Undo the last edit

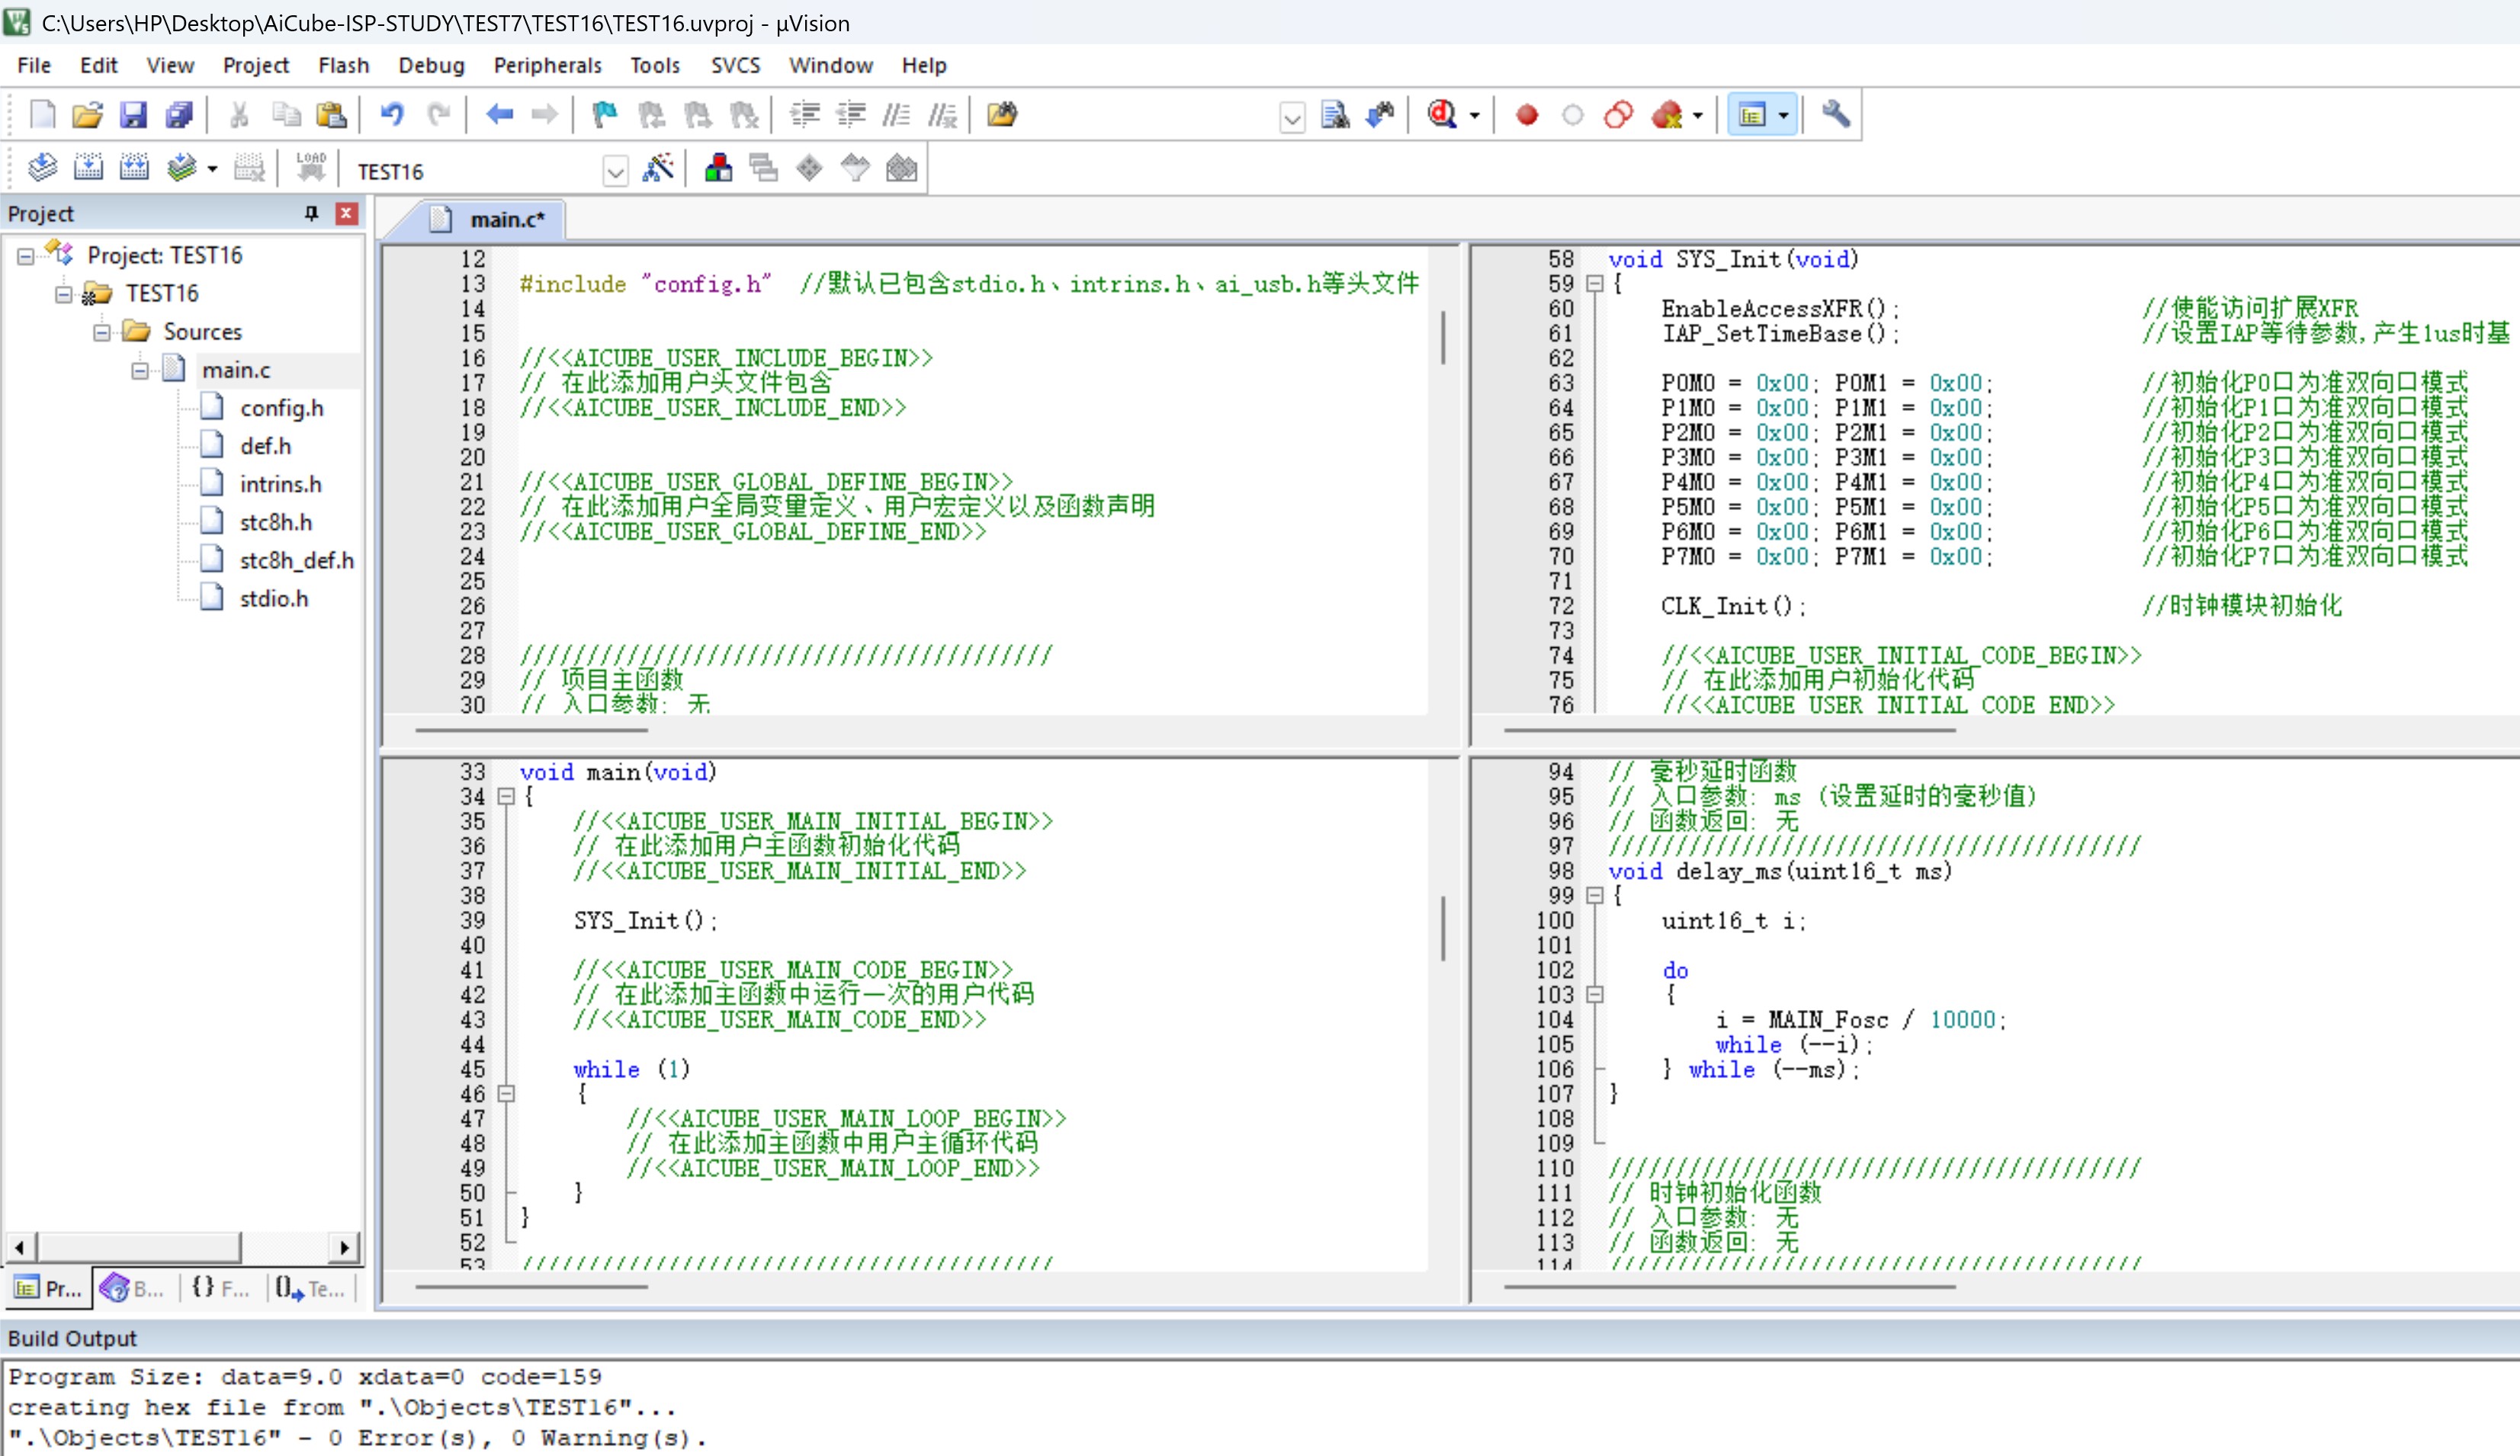tap(392, 115)
